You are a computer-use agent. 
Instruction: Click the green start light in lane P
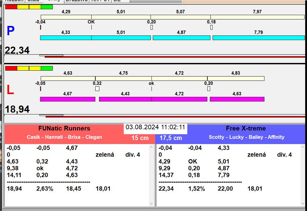click(x=47, y=7)
